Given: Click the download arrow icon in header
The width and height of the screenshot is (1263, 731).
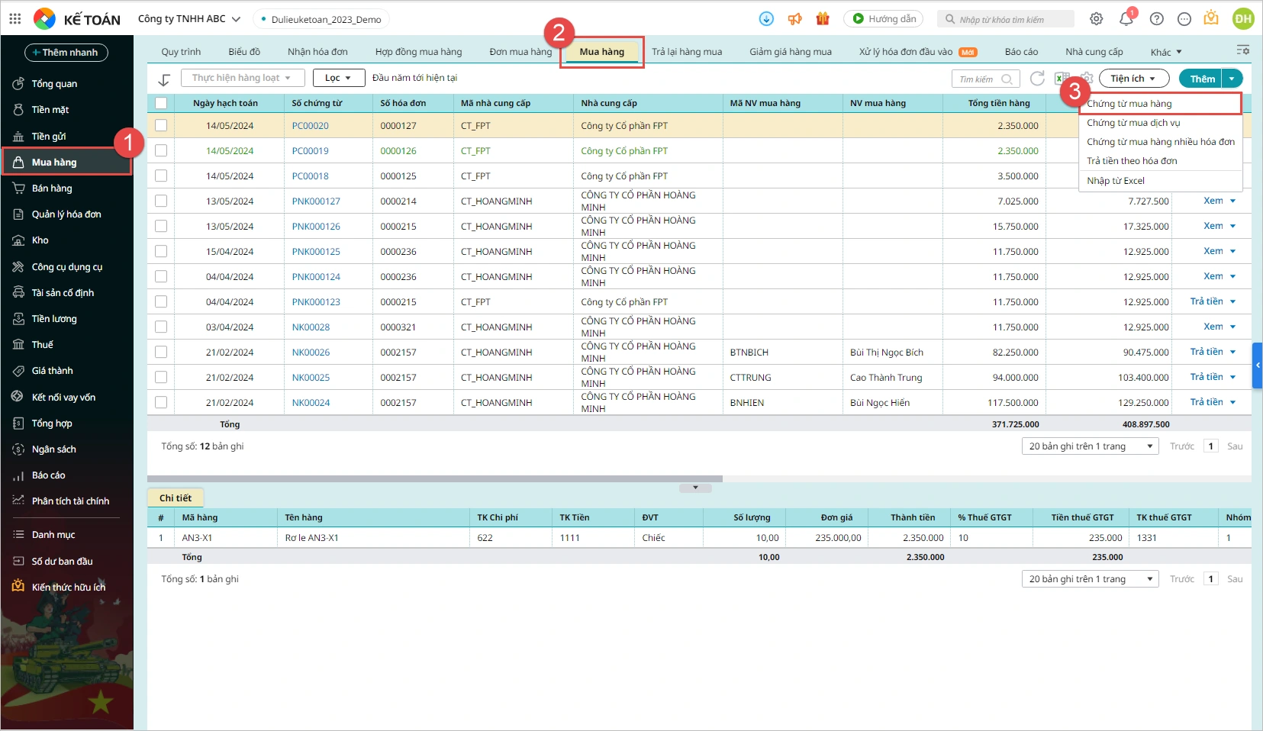Looking at the screenshot, I should click(767, 19).
